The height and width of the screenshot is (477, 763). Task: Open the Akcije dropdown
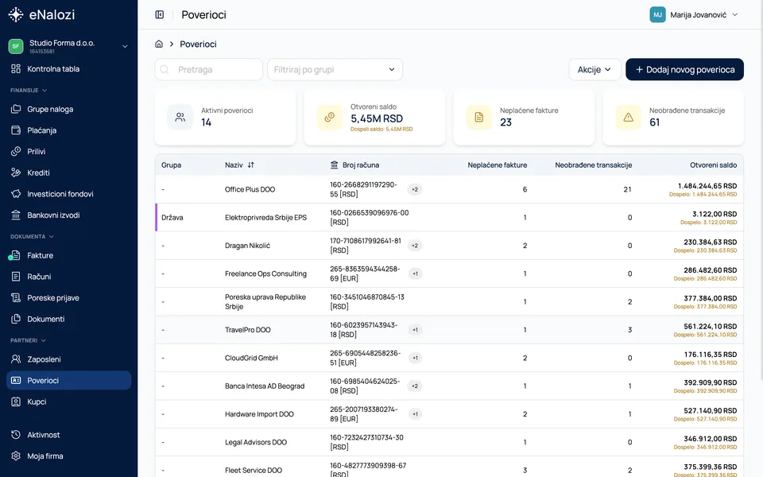click(595, 70)
